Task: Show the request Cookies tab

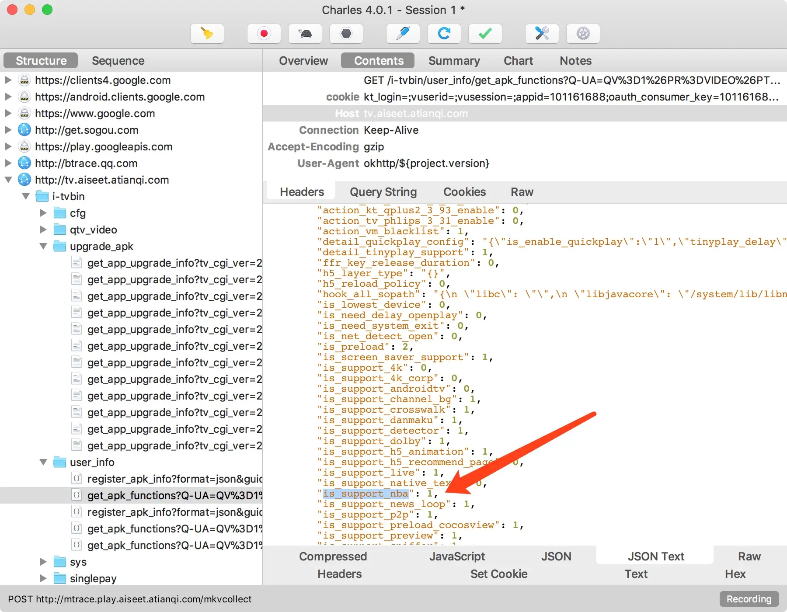Action: (x=465, y=192)
